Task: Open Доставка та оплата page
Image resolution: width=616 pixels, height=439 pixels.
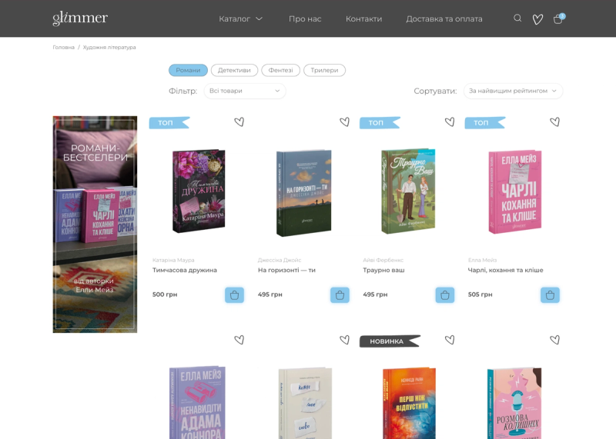Action: pyautogui.click(x=444, y=18)
